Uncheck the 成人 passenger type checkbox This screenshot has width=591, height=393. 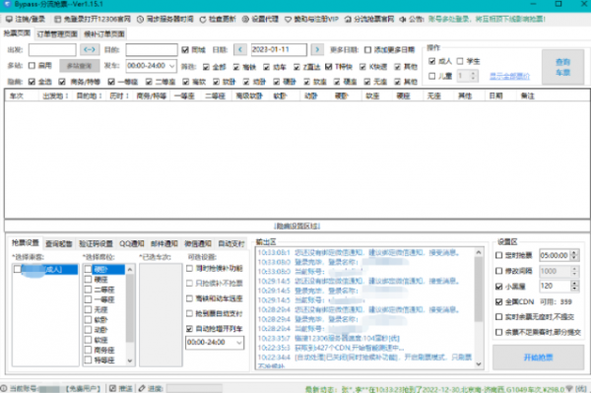(x=432, y=61)
